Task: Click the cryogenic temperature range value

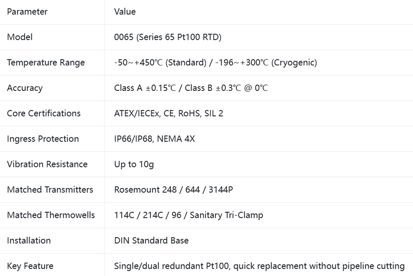Action: tap(266, 62)
